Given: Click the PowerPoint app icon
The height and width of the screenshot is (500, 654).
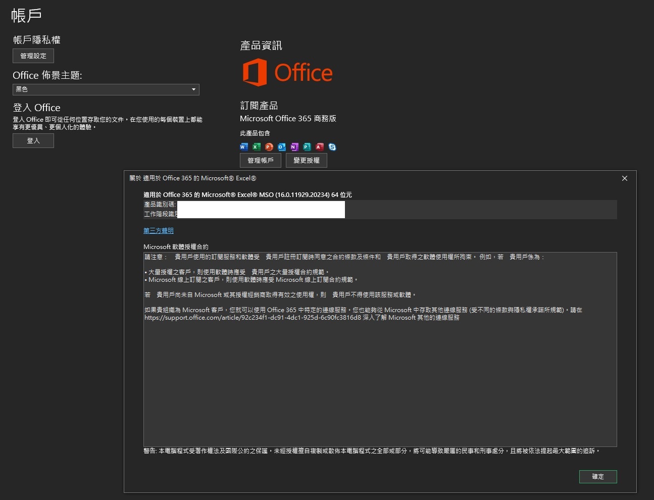Looking at the screenshot, I should tap(269, 147).
